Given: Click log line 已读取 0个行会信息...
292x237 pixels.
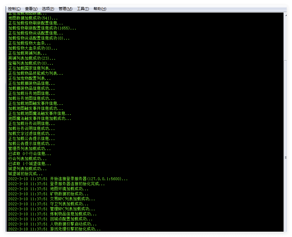Looking at the screenshot, I should pyautogui.click(x=30, y=154).
